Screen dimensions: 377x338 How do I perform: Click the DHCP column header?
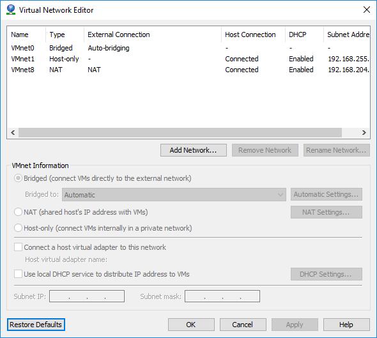[304, 35]
